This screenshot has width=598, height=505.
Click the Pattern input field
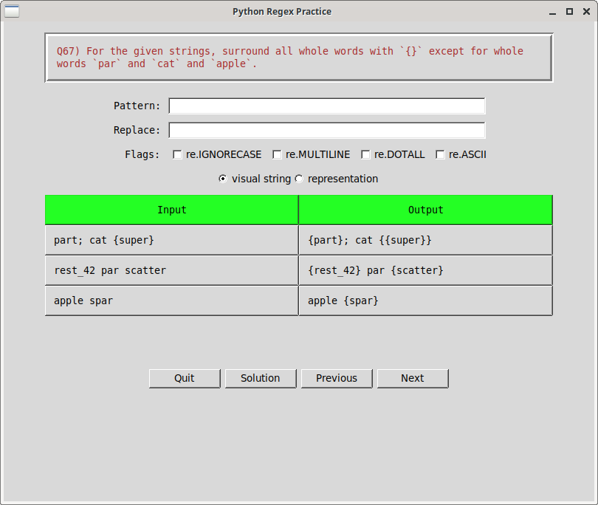pos(327,106)
